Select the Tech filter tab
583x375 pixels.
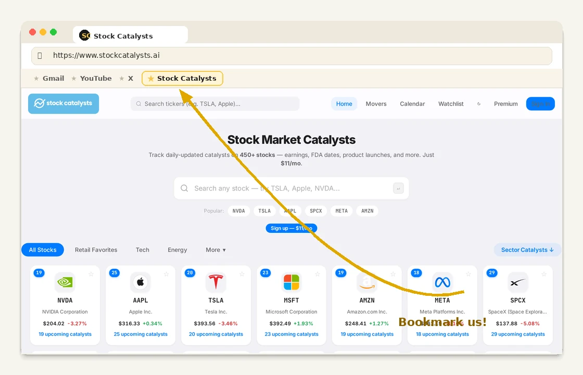[143, 250]
